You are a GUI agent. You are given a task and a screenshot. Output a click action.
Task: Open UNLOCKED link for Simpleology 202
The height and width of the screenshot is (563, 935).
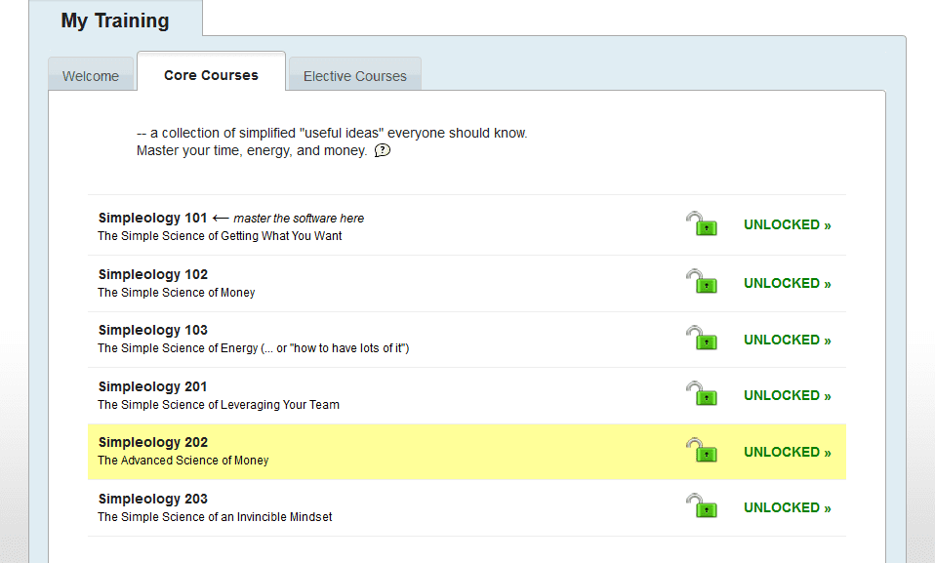(x=787, y=452)
